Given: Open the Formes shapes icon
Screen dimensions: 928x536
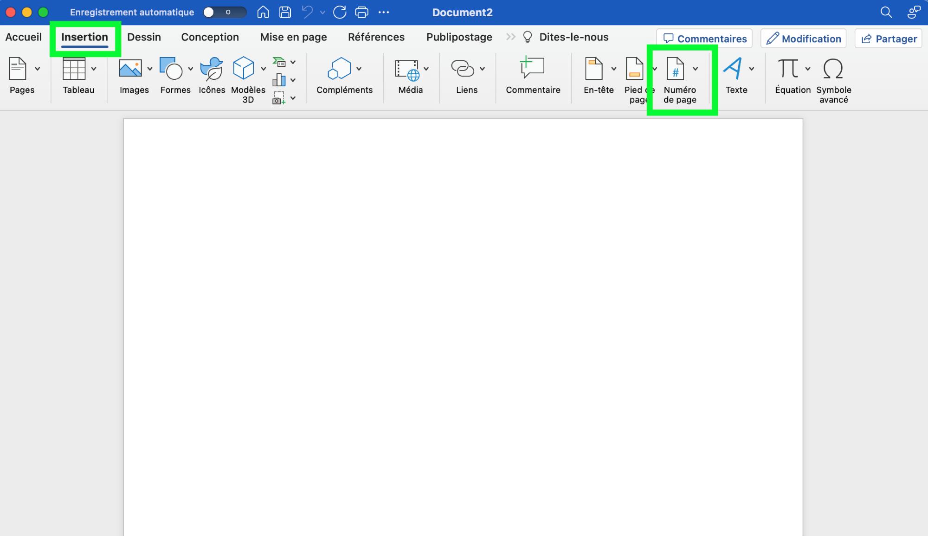Looking at the screenshot, I should click(x=171, y=69).
